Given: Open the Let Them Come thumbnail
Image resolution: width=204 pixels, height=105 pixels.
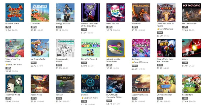Looking at the screenshot, I should point(191,12).
